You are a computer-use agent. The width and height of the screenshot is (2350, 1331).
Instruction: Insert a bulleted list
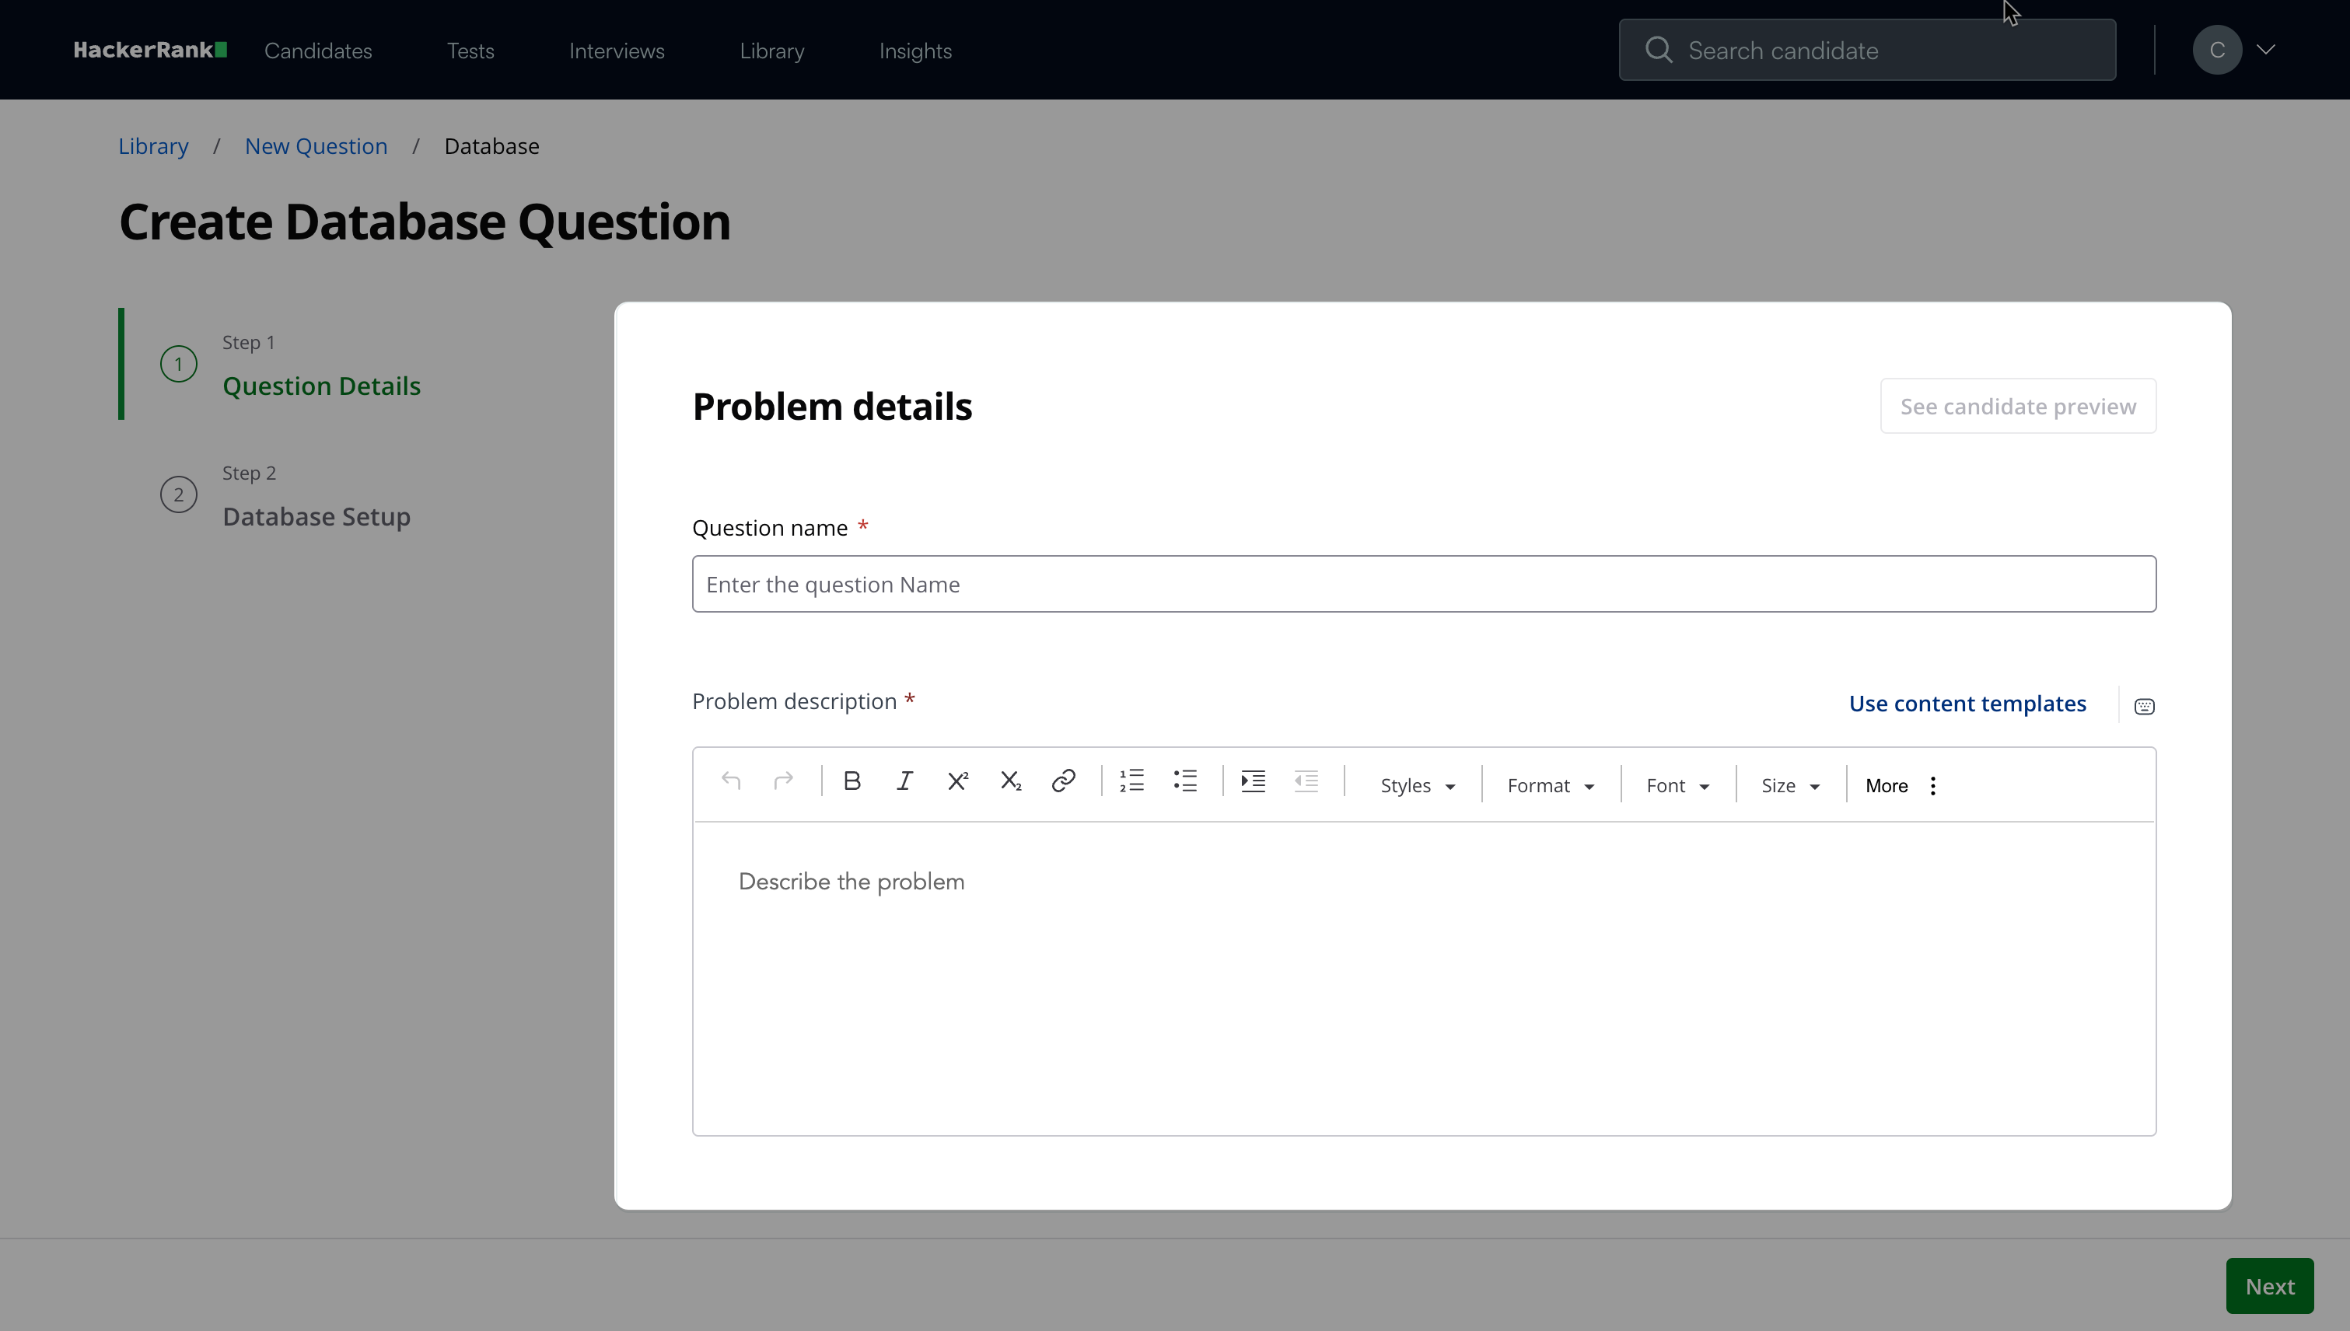coord(1185,781)
